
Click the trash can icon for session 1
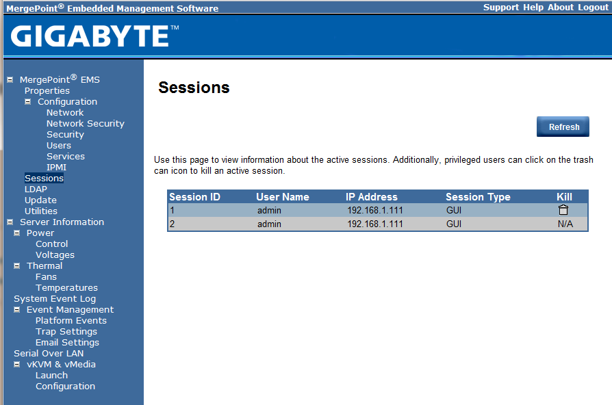tap(563, 210)
